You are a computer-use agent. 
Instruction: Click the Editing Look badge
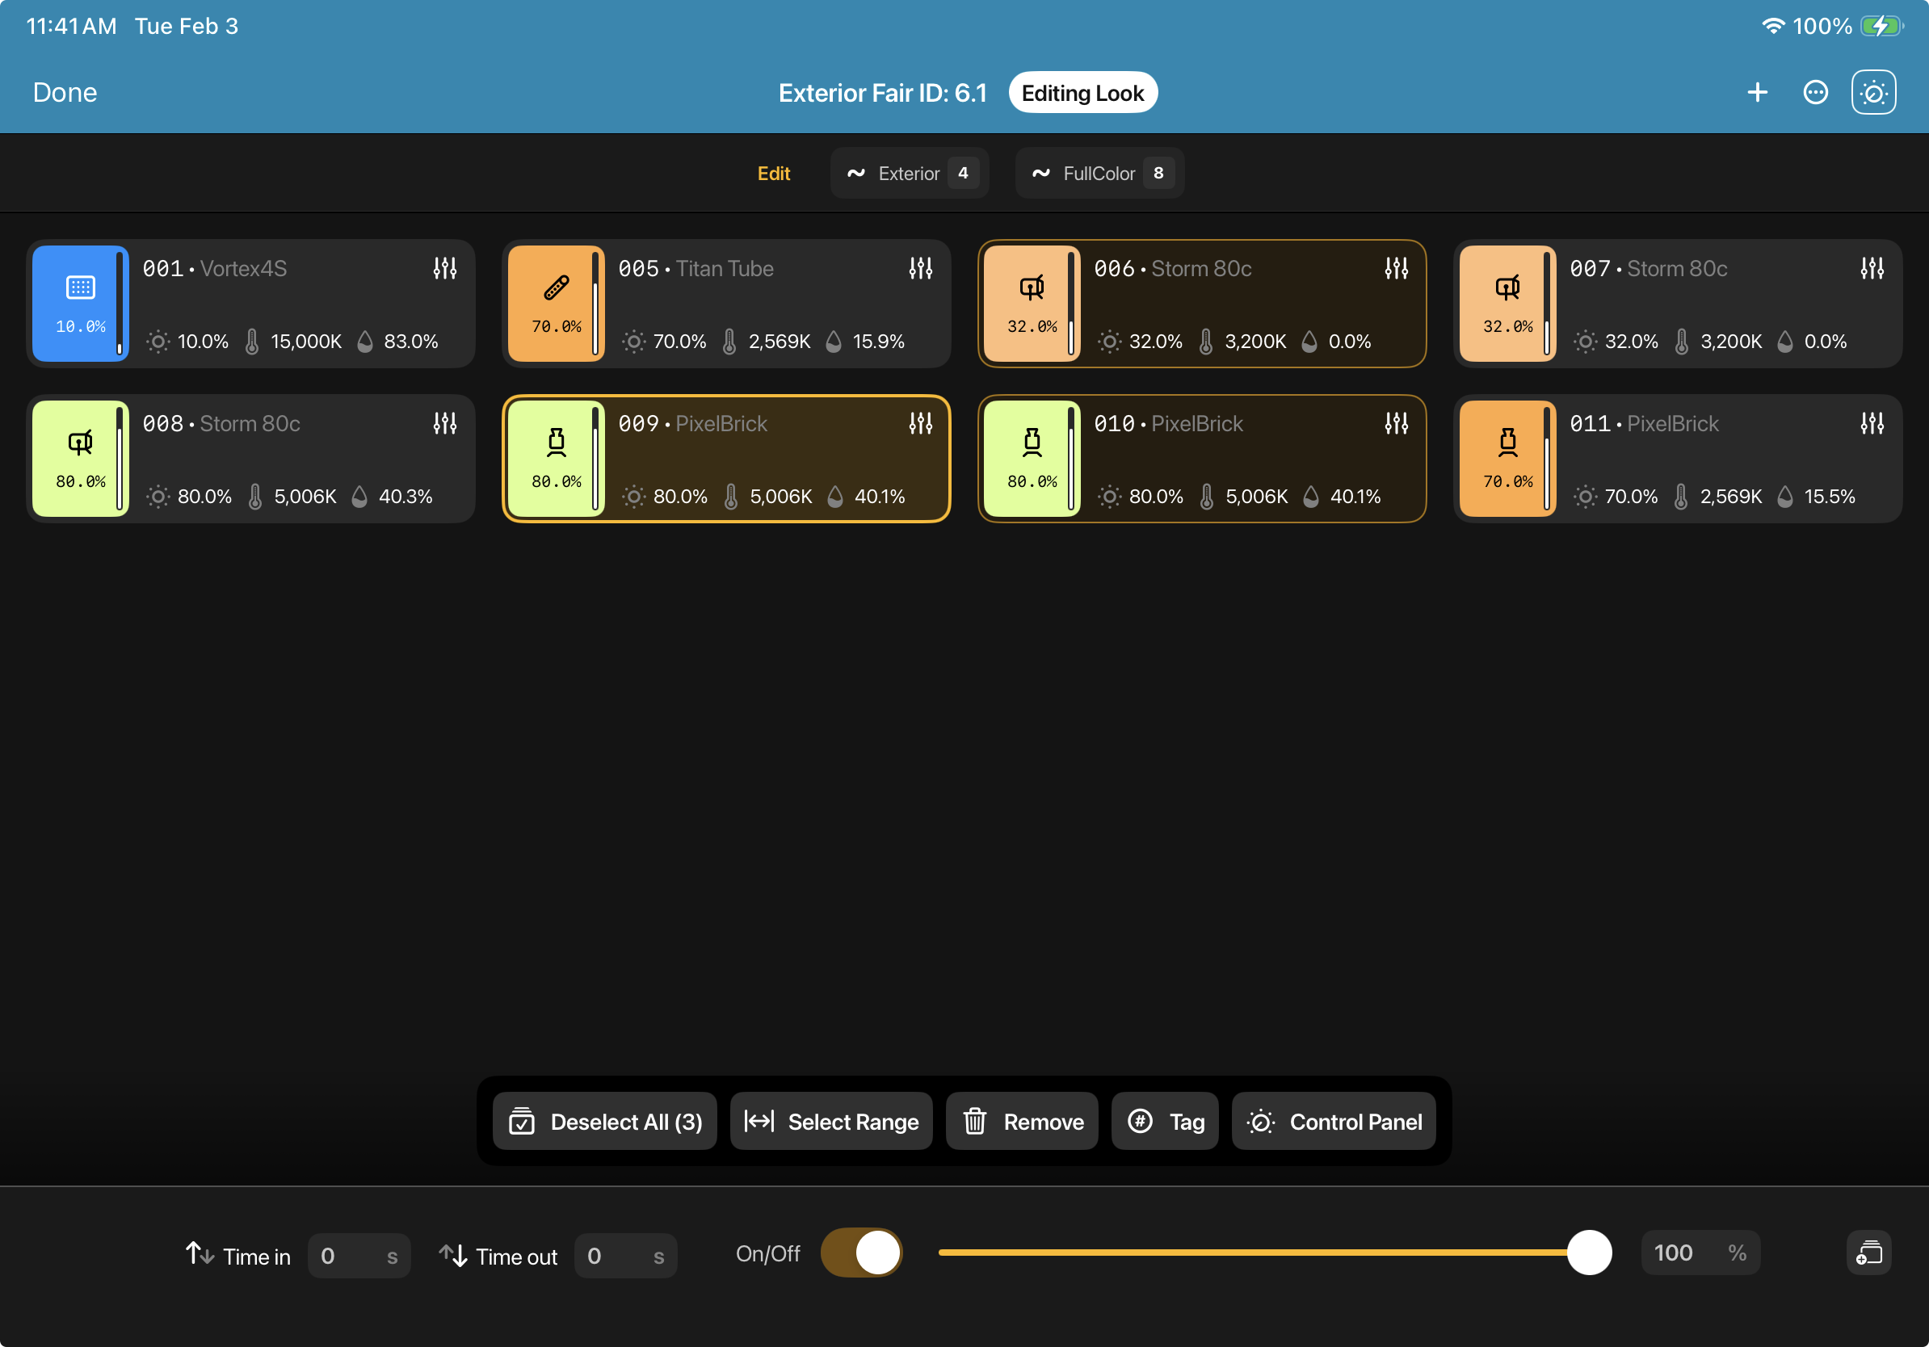click(x=1082, y=92)
